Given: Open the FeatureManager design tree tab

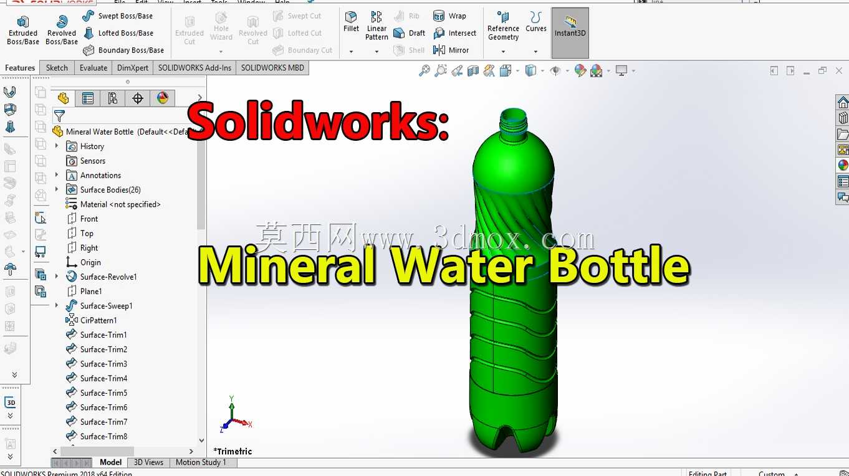Looking at the screenshot, I should click(x=63, y=98).
